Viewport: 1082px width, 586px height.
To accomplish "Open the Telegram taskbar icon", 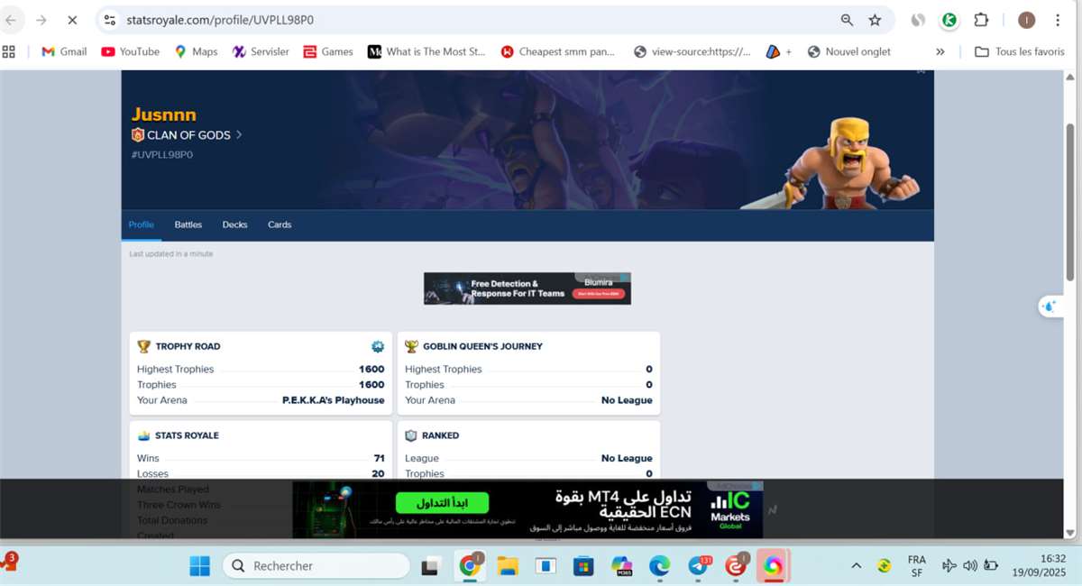I will (698, 565).
